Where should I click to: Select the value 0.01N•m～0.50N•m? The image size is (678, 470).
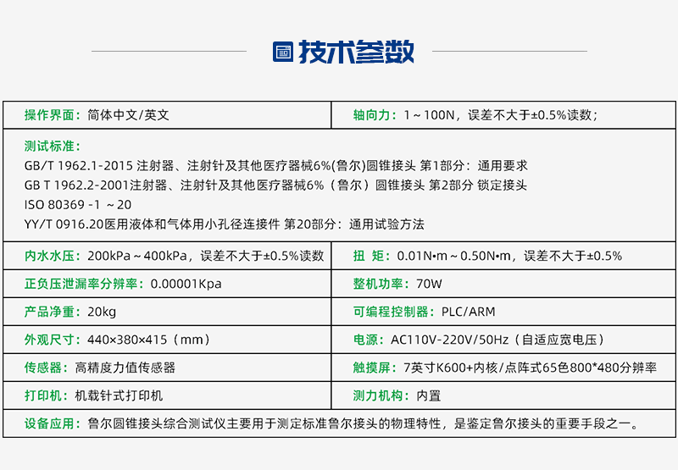(x=453, y=256)
